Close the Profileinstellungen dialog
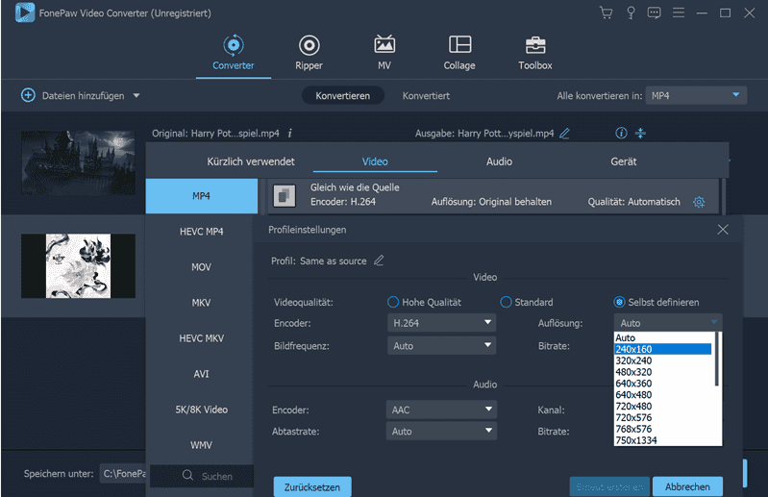Screen dimensions: 768x497 [723, 230]
